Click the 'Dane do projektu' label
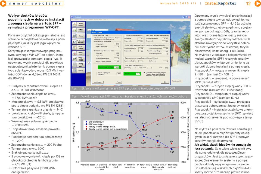The image size is (261, 174). click(176, 81)
